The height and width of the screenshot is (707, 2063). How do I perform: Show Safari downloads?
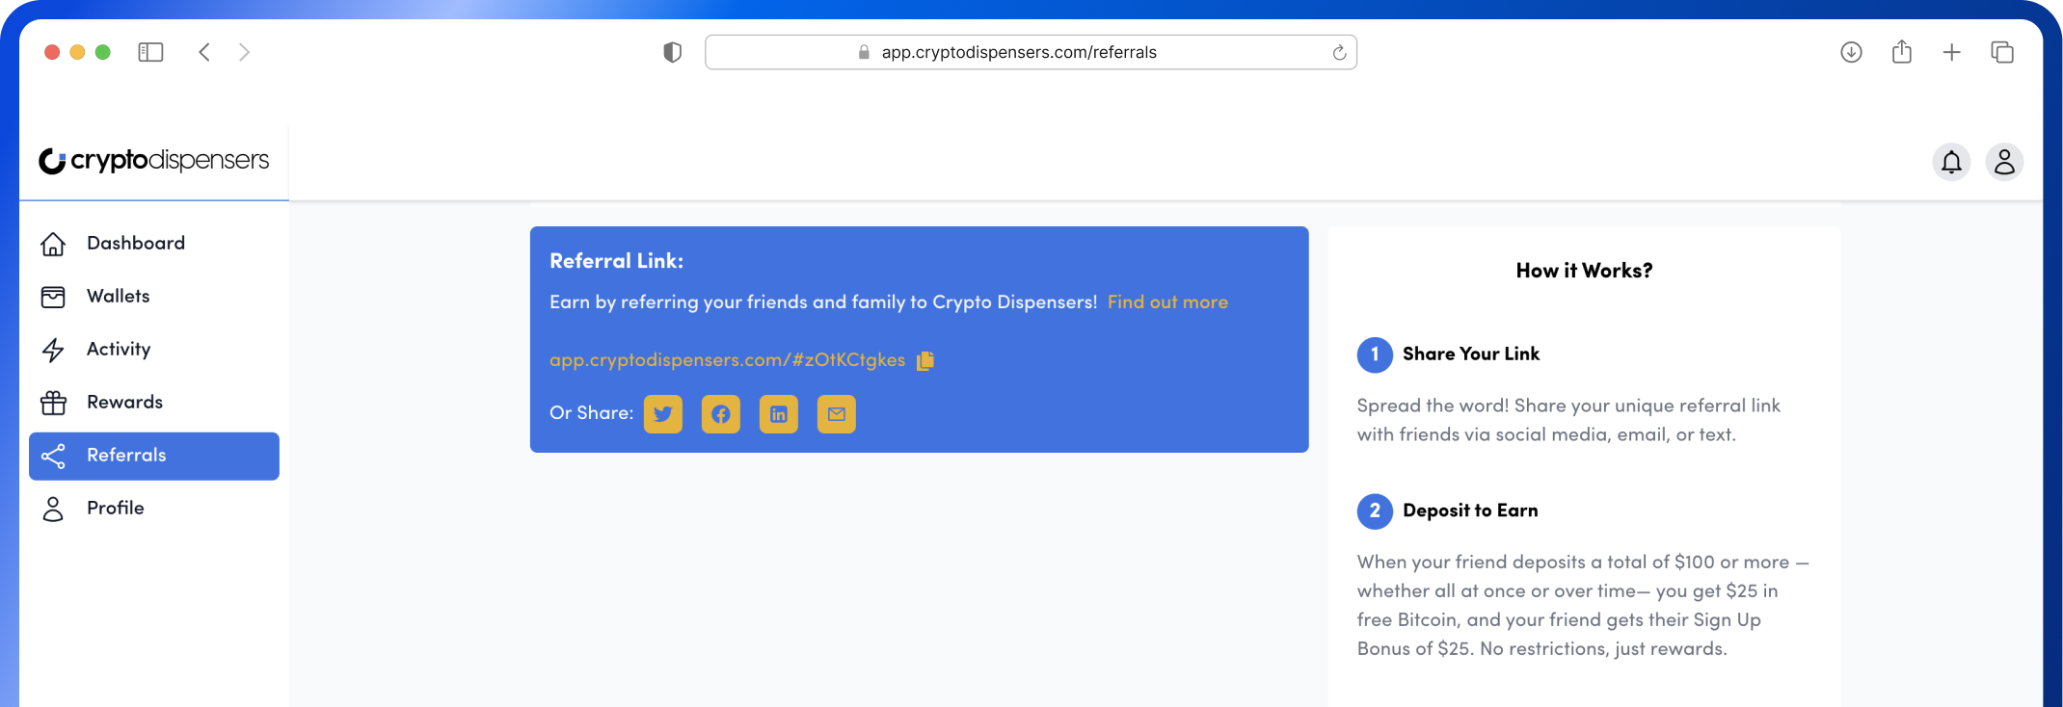[1851, 52]
